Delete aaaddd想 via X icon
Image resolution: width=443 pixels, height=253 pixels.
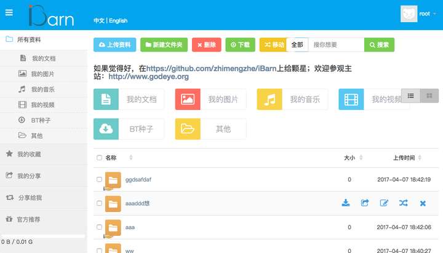pyautogui.click(x=423, y=203)
